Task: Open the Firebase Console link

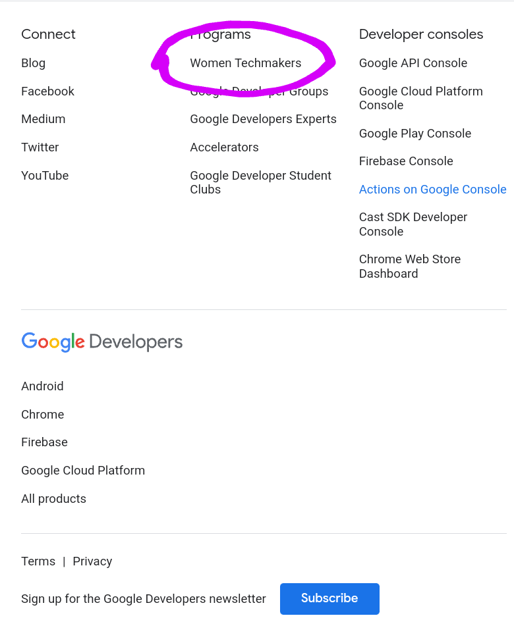Action: 406,161
